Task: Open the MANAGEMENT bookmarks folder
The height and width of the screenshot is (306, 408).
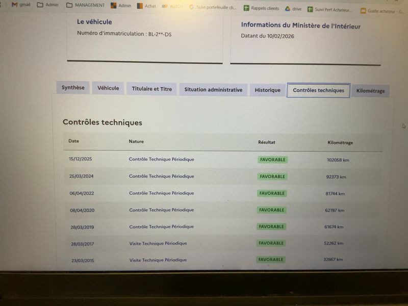Action: tap(85, 5)
